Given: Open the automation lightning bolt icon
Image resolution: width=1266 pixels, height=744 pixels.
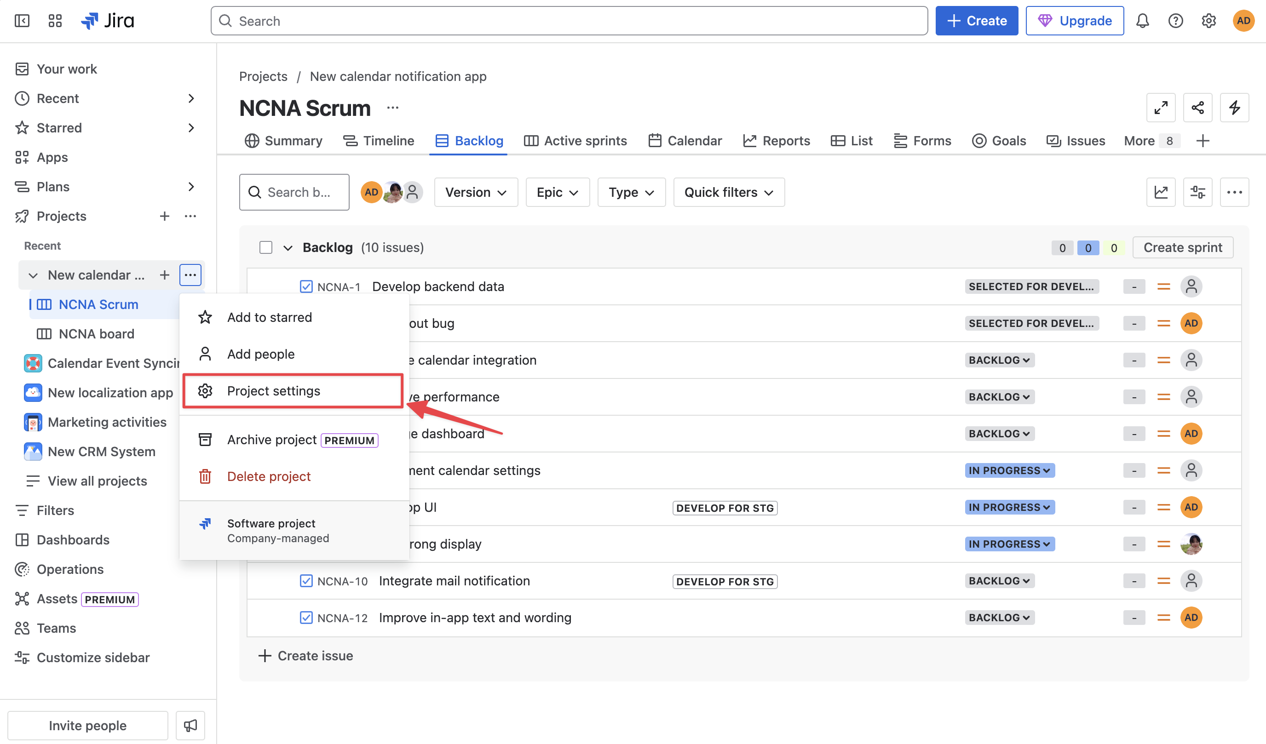Looking at the screenshot, I should click(1234, 108).
